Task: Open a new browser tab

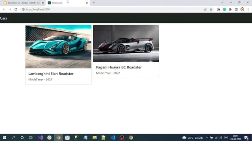Action: click(x=94, y=3)
